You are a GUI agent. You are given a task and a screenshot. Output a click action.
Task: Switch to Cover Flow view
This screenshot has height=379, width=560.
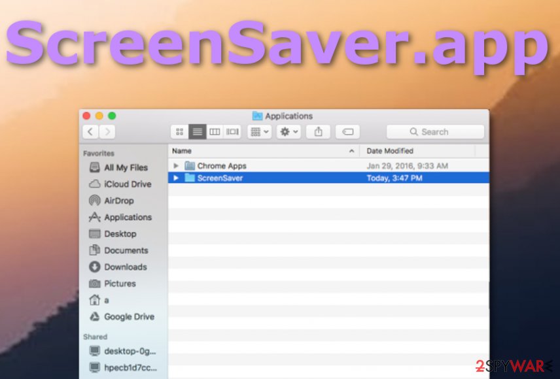tap(232, 131)
